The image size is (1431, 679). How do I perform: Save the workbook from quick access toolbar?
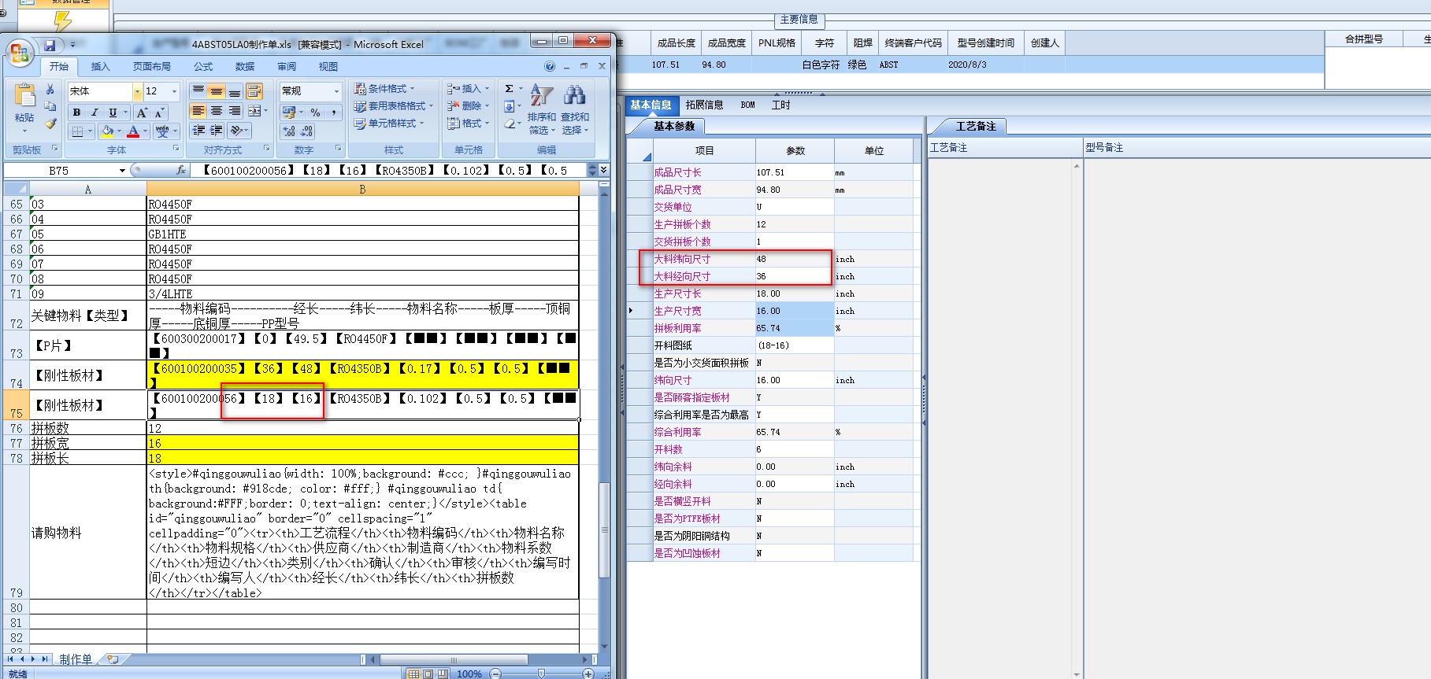click(x=50, y=45)
